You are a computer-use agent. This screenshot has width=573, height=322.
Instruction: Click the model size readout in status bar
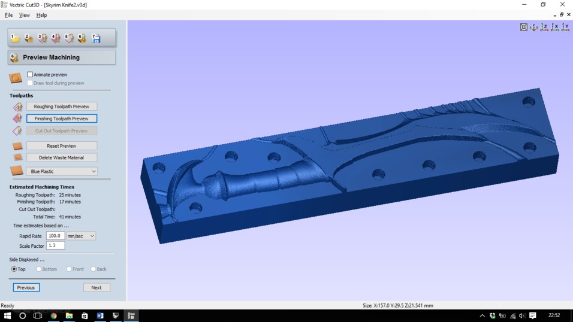398,306
